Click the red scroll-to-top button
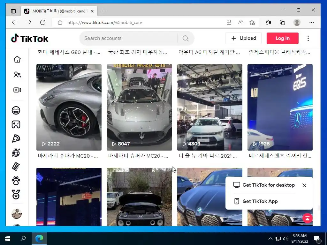The image size is (327, 245). pos(308,218)
